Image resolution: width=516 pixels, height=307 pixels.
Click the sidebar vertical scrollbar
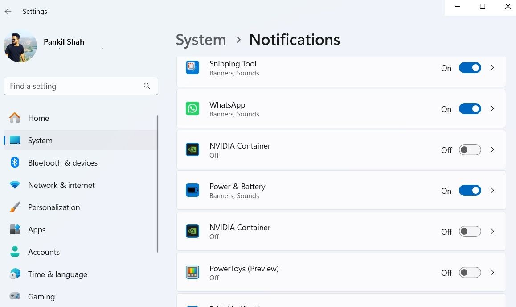[x=157, y=184]
